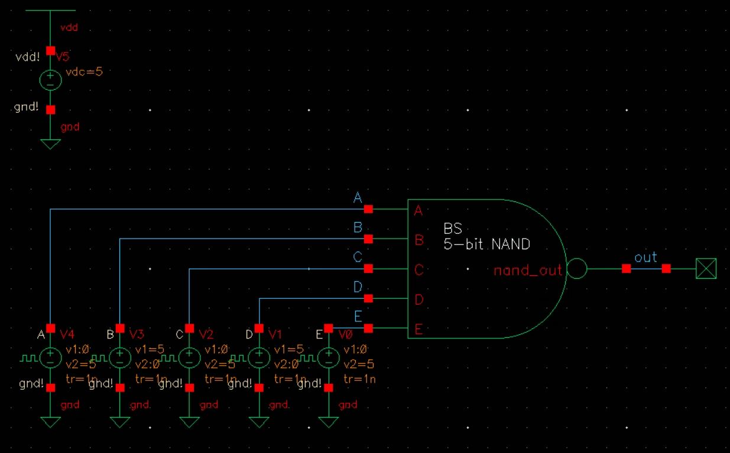This screenshot has height=453, width=730.
Task: Click the V2 instance name label
Action: pyautogui.click(x=206, y=334)
